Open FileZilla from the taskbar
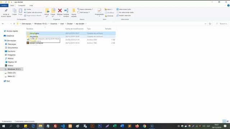This screenshot has width=230, height=129. coord(55,126)
